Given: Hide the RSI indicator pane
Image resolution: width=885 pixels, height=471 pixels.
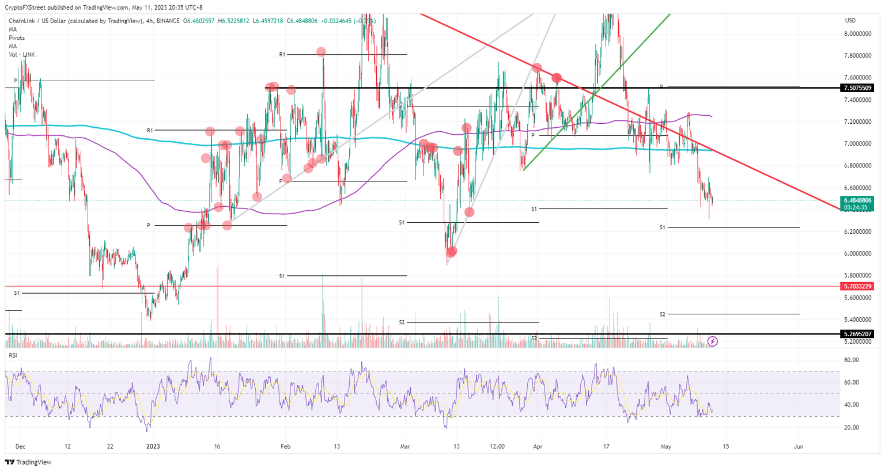Looking at the screenshot, I should click(x=13, y=355).
